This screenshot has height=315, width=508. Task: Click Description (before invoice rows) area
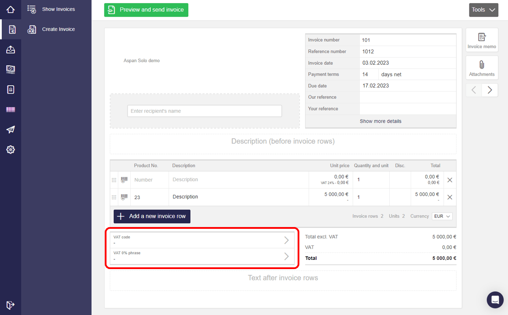pyautogui.click(x=283, y=144)
